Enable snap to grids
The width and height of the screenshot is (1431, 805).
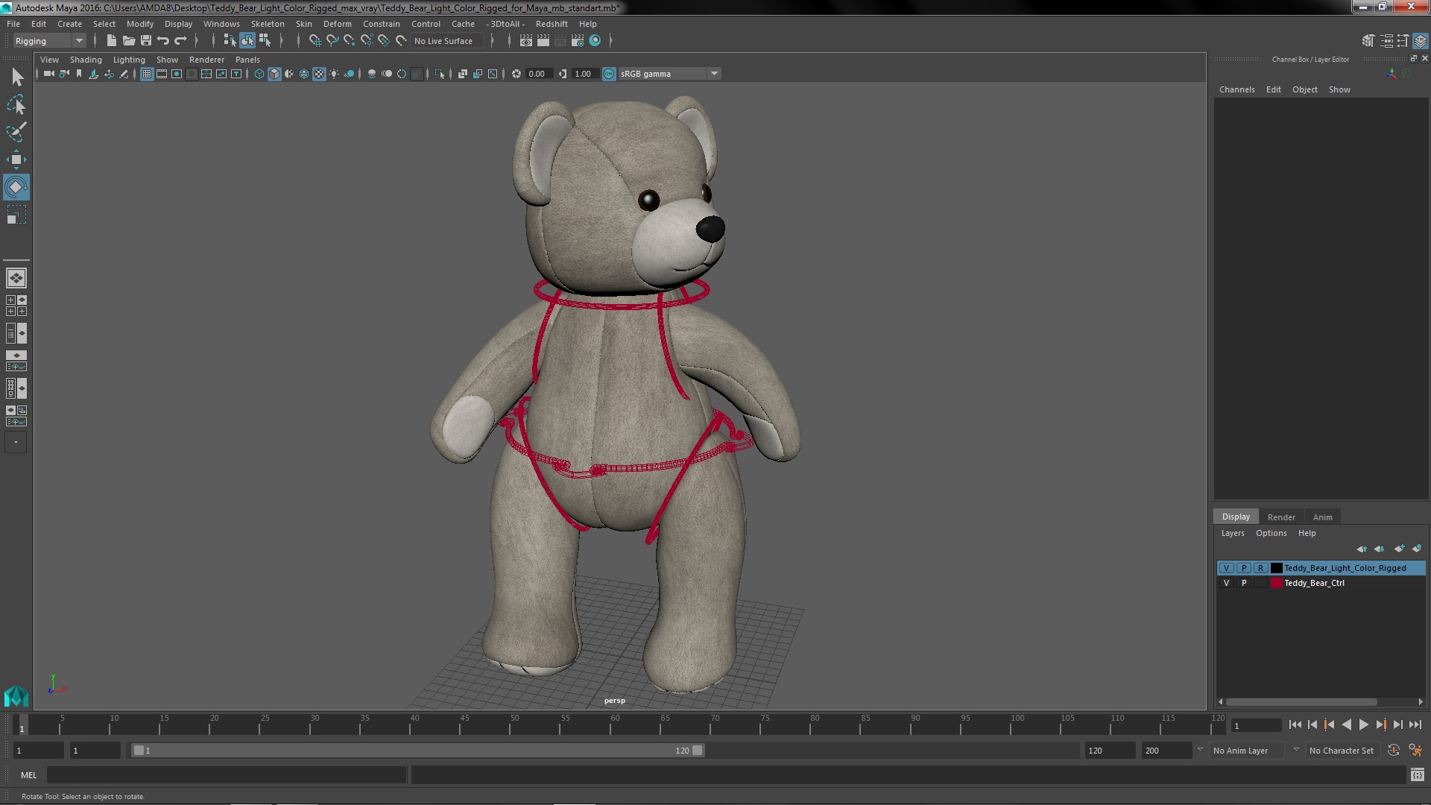(x=315, y=40)
